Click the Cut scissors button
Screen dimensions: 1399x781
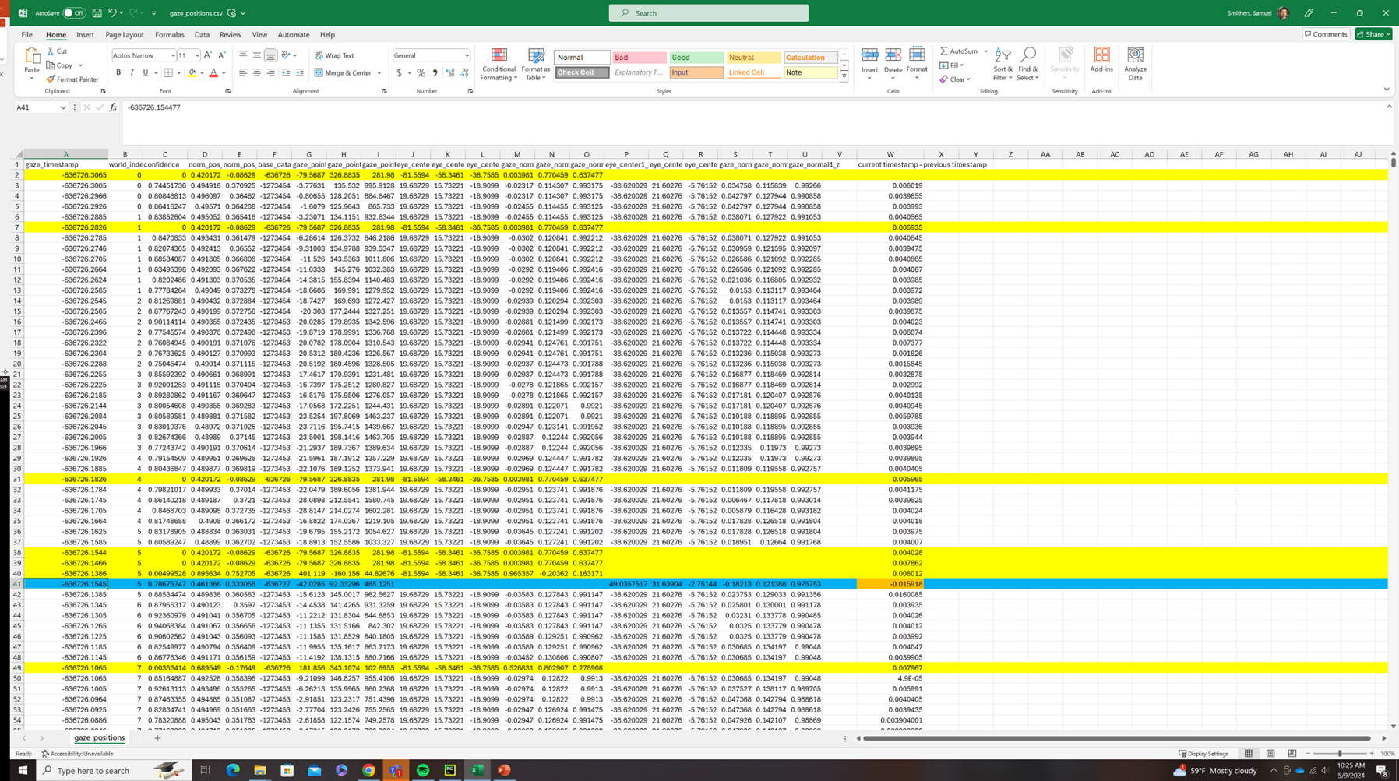click(57, 51)
